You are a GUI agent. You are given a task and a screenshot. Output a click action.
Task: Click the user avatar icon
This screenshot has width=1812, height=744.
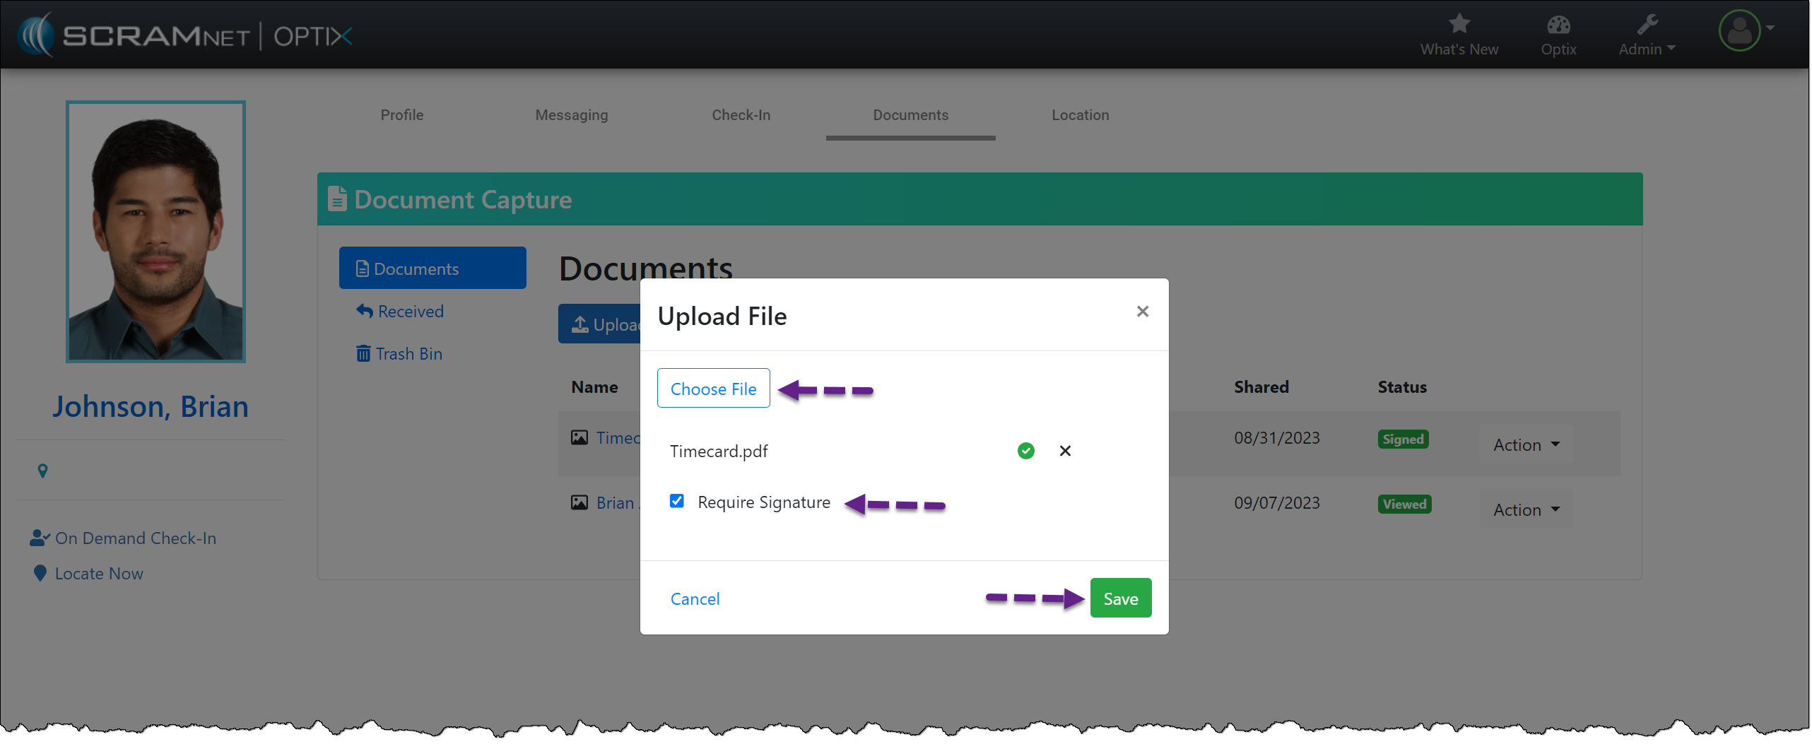[x=1739, y=31]
